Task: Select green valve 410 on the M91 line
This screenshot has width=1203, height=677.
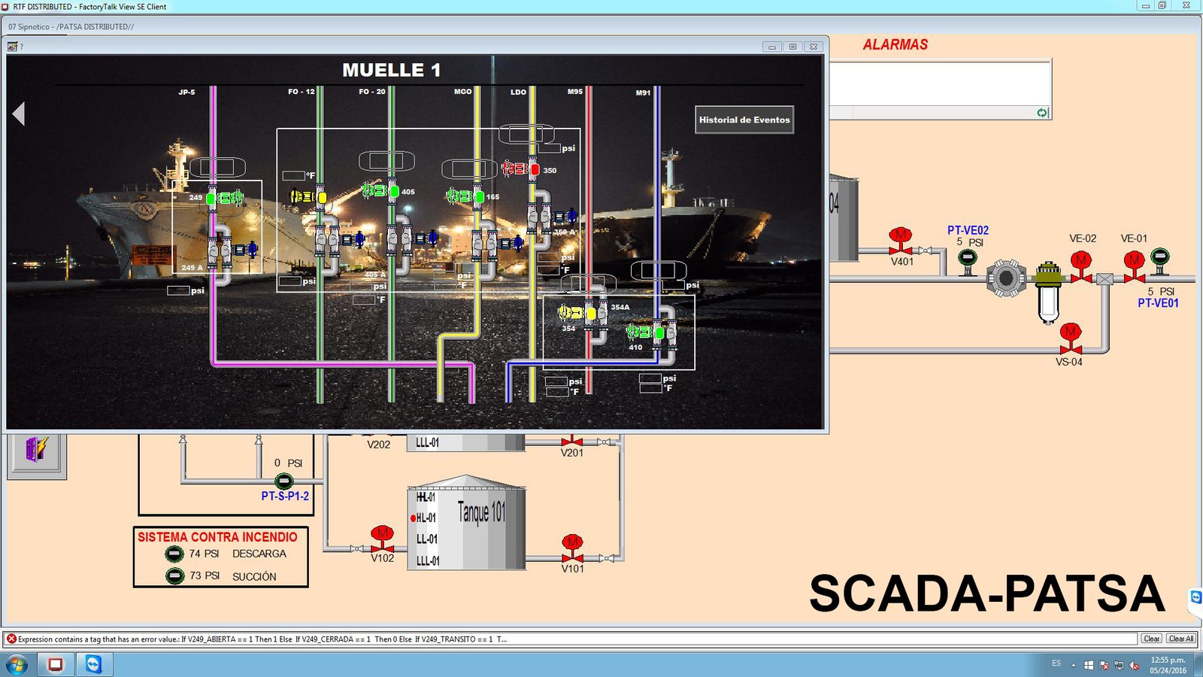Action: point(659,332)
